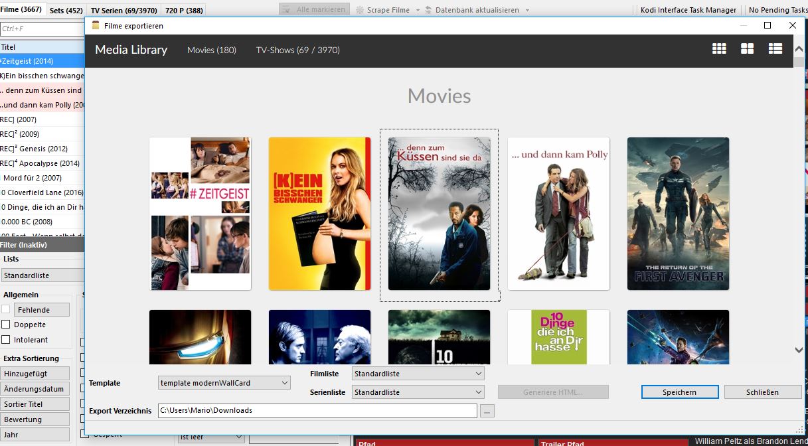Screen dimensions: 808x446
Task: Select the 10 Cloverfield Lane (2016) list row
Action: tap(42, 192)
